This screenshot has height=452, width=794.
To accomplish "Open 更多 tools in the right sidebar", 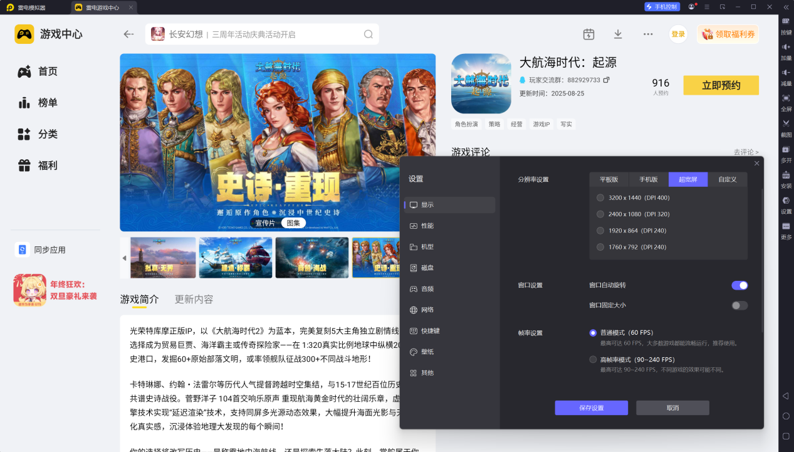I will 786,231.
